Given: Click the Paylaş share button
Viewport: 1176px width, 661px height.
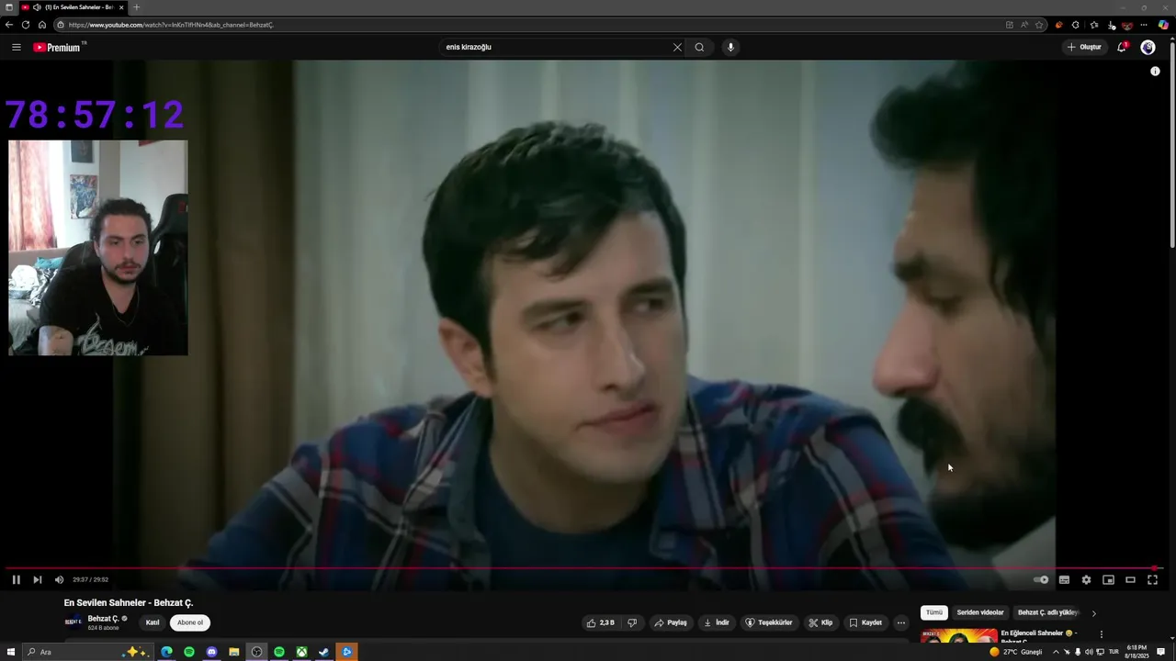Looking at the screenshot, I should tap(671, 622).
